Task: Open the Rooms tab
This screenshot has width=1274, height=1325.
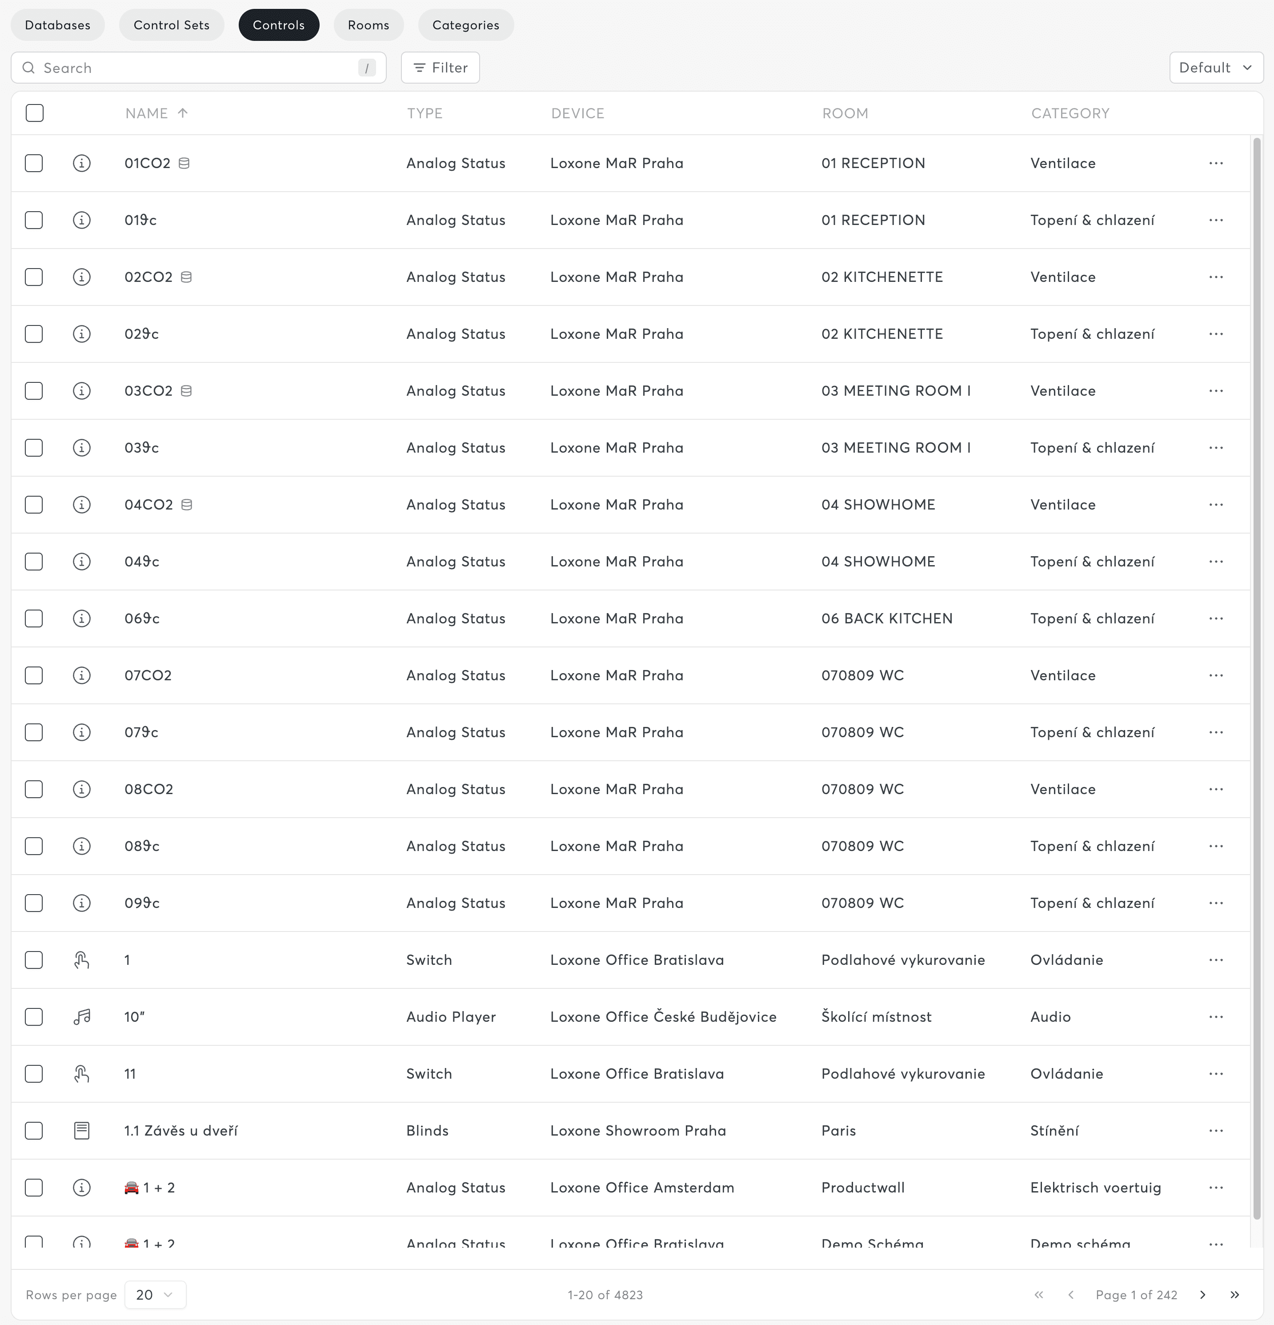Action: pos(369,25)
